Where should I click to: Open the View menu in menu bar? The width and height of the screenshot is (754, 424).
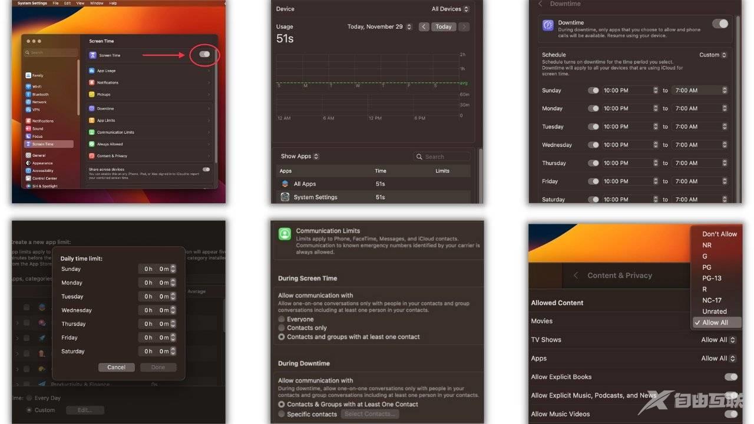click(x=81, y=3)
